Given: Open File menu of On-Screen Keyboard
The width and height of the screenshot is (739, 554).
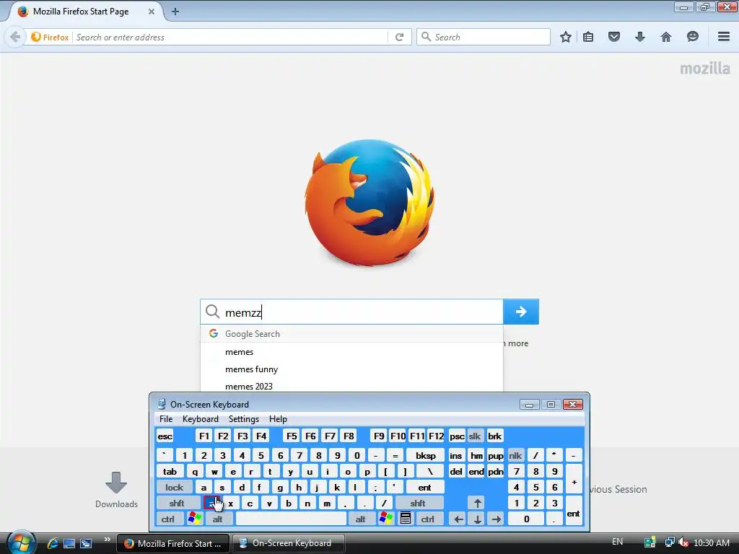Looking at the screenshot, I should tap(166, 419).
